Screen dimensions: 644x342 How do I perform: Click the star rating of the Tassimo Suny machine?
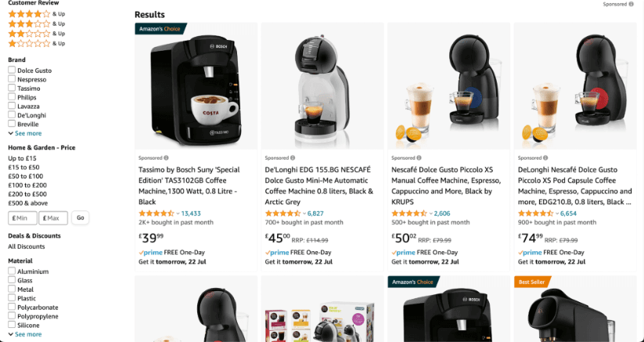(x=157, y=214)
